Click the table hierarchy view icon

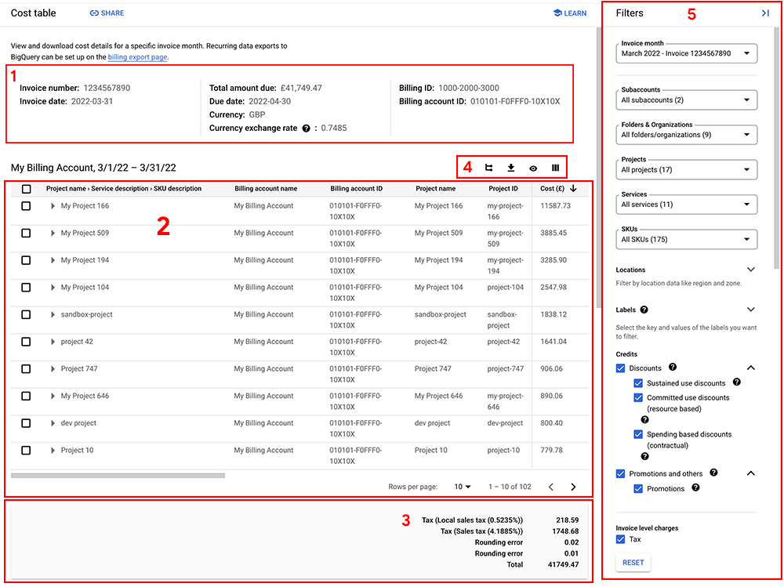coord(488,168)
